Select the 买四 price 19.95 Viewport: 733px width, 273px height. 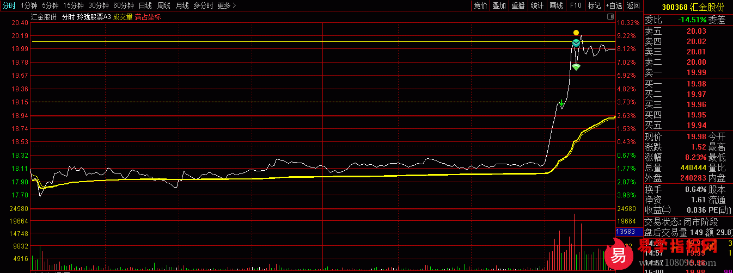tap(696, 115)
